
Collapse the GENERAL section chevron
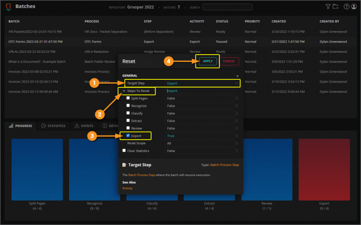237,76
